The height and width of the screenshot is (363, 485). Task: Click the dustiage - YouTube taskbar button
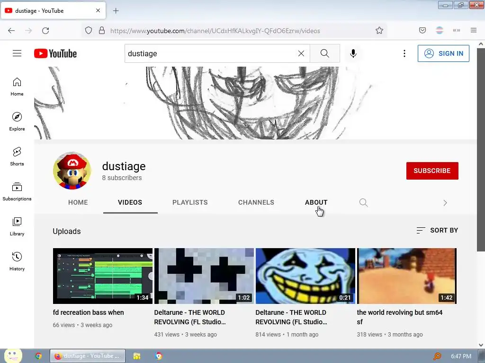point(88,356)
